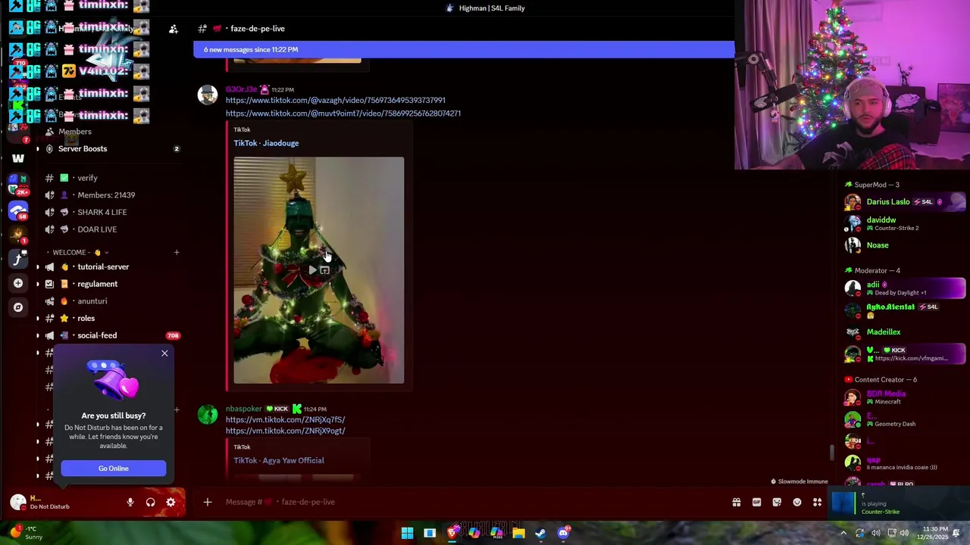970x545 pixels.
Task: Open daviddw's profile in the member list
Action: (905, 223)
